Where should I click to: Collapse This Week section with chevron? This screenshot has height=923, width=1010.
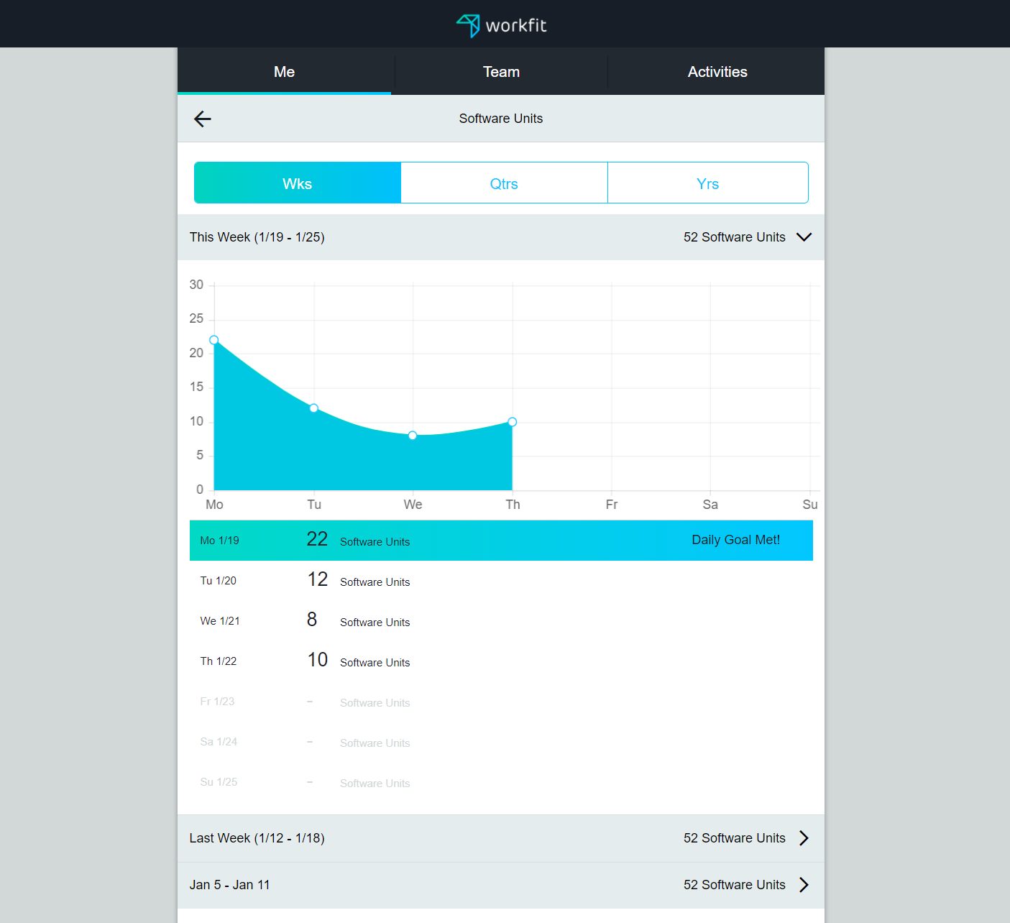pos(804,237)
